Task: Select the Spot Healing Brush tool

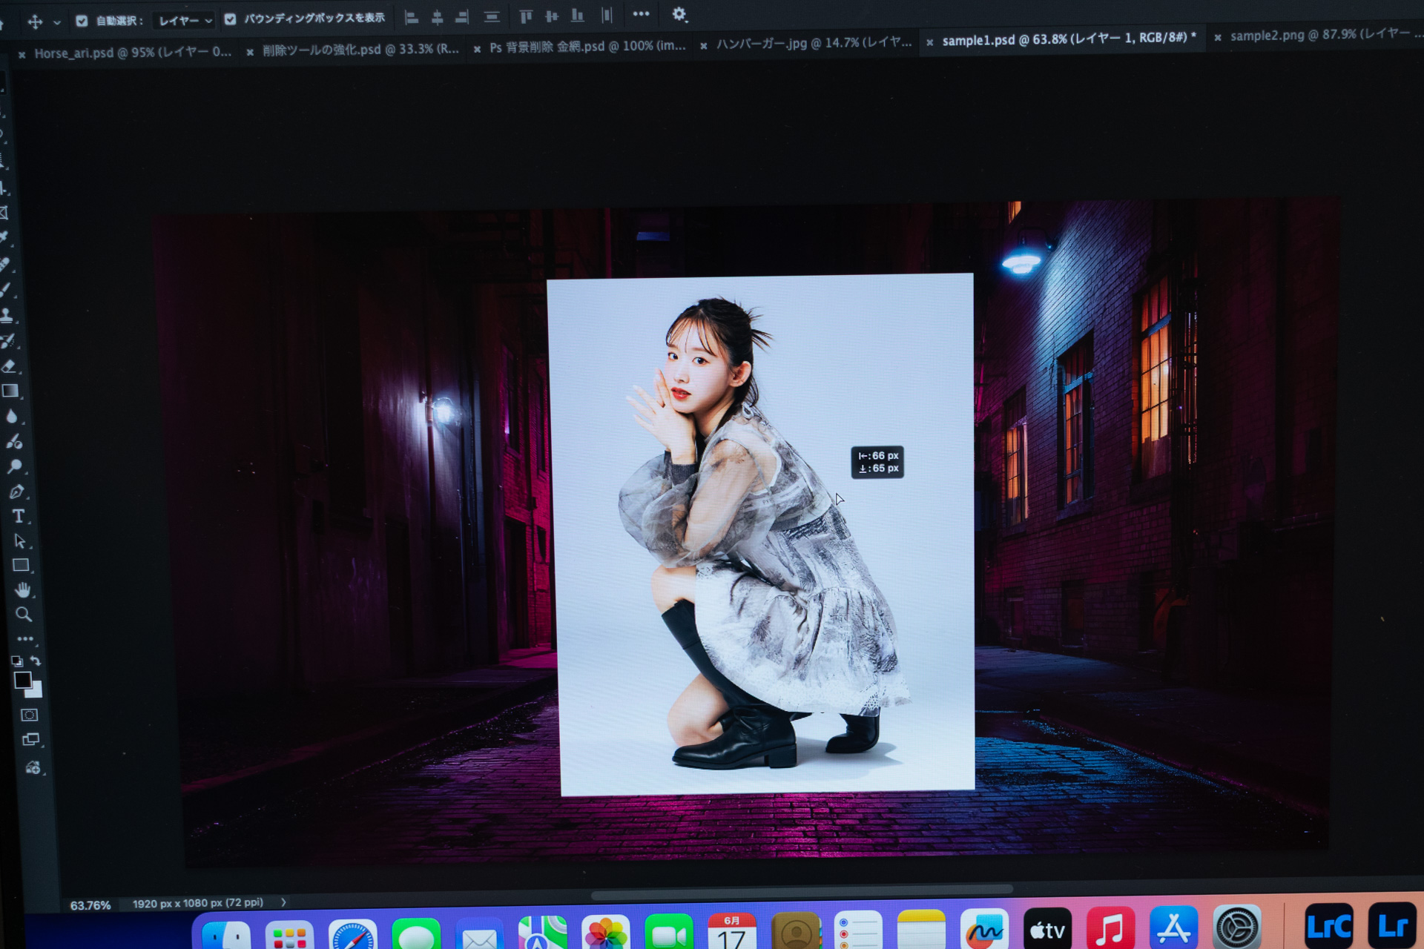Action: [5, 263]
